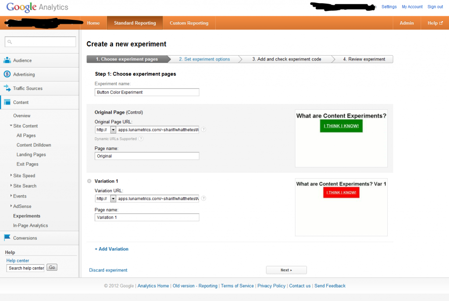This screenshot has height=301, width=449.
Task: Select Experiments in sidebar
Action: (27, 216)
